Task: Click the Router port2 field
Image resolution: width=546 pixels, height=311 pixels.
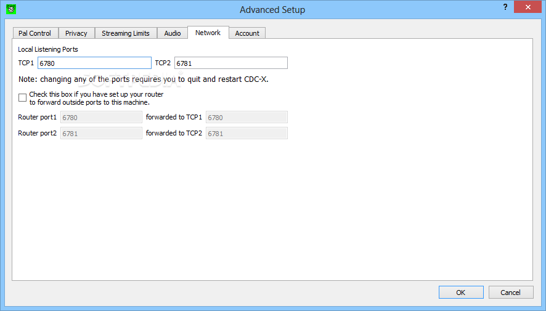Action: click(101, 133)
